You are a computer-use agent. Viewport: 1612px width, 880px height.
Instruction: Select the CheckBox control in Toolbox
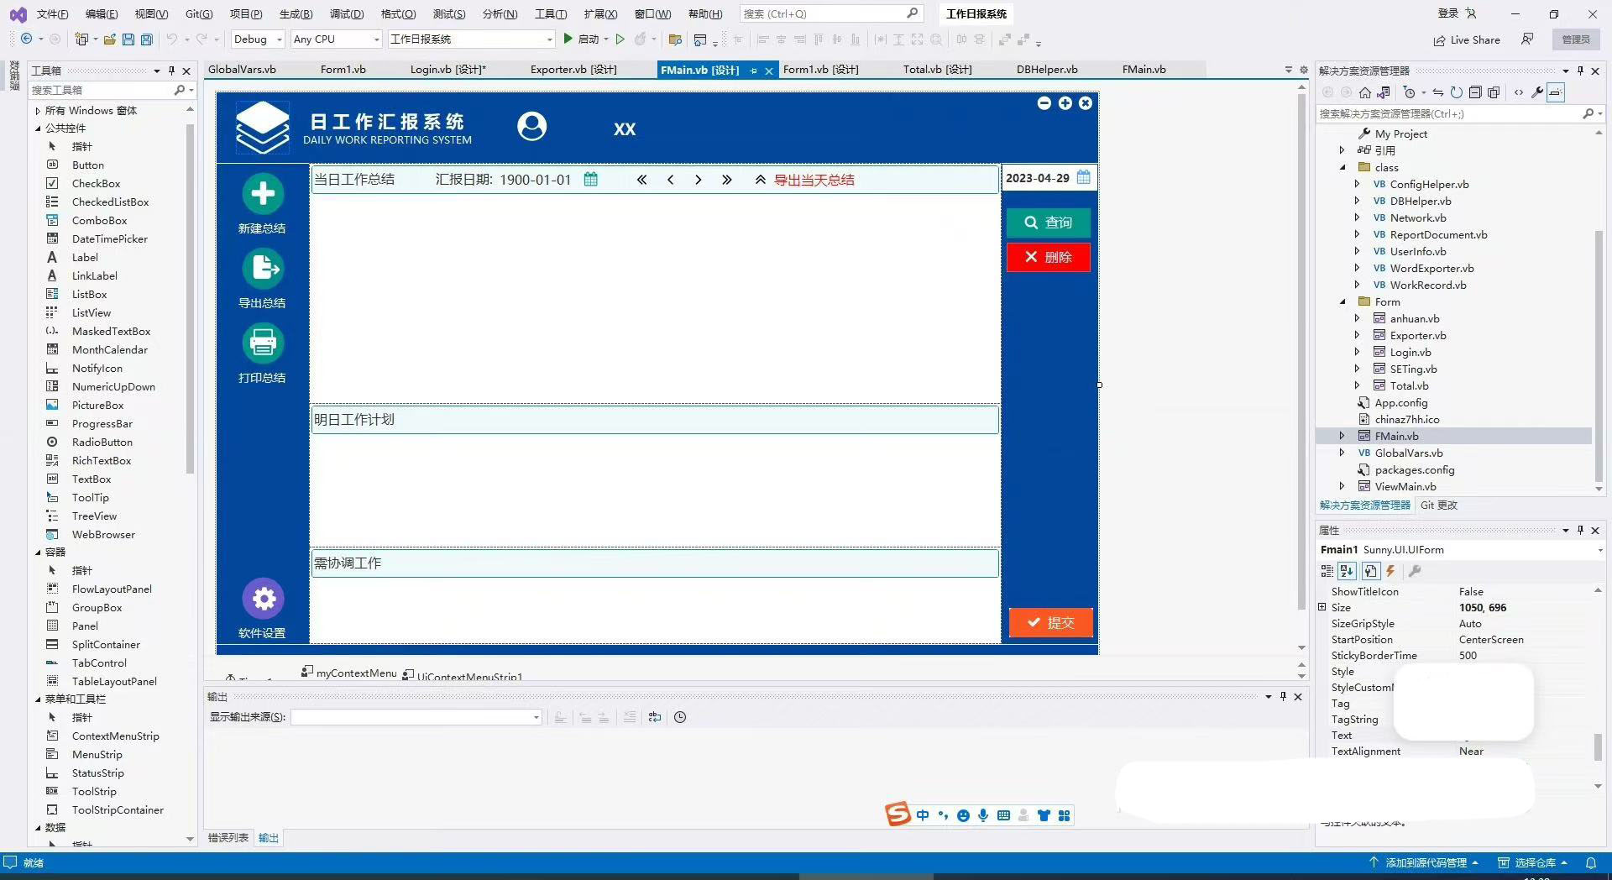[96, 183]
